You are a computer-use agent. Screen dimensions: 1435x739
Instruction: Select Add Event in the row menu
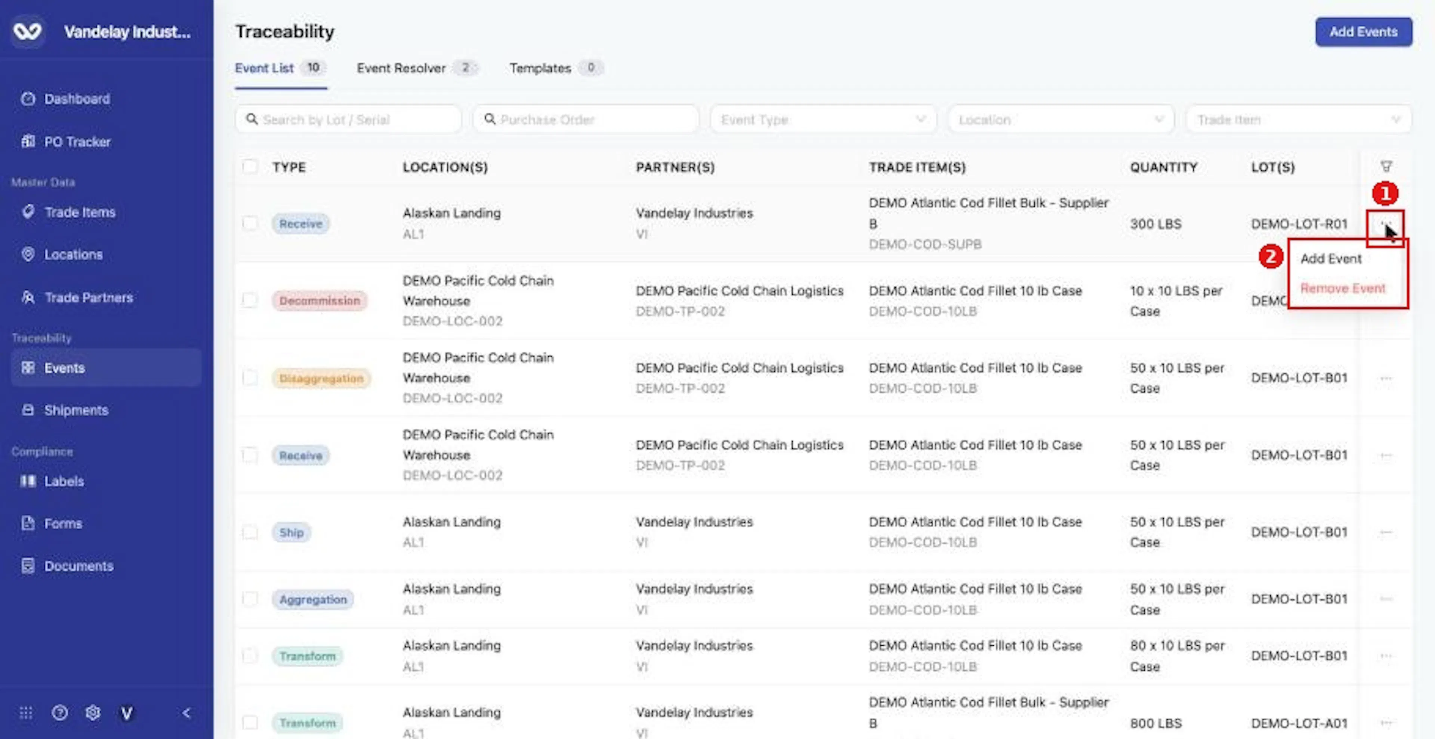[x=1331, y=259]
